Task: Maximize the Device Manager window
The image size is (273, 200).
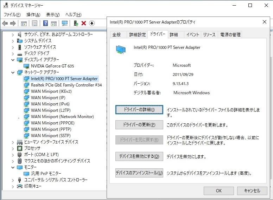Action: (250, 5)
